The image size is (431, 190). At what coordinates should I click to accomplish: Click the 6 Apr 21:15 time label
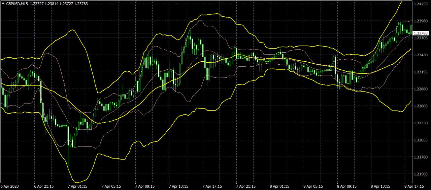point(44,186)
